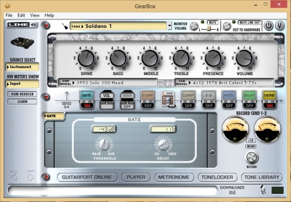The width and height of the screenshot is (291, 202).
Task: Open the HW Meters Show Input menu
Action: tap(22, 84)
